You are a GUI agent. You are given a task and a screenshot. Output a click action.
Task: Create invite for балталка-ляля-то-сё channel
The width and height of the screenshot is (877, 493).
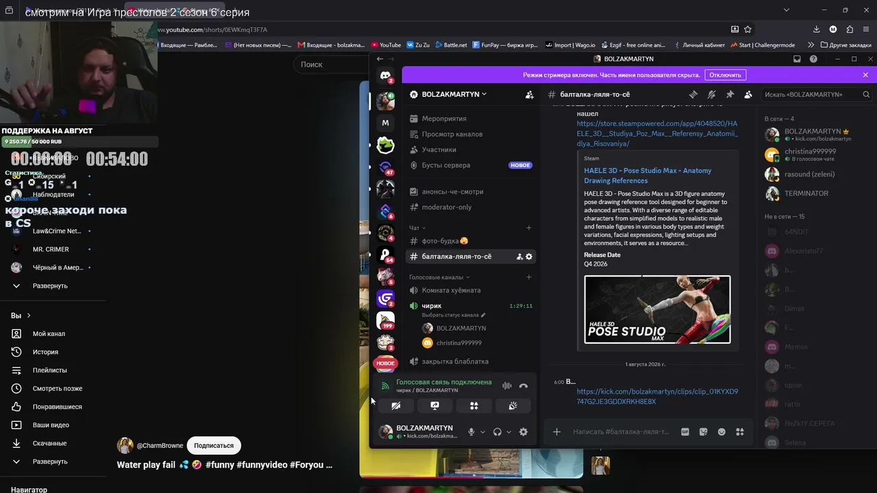[519, 257]
